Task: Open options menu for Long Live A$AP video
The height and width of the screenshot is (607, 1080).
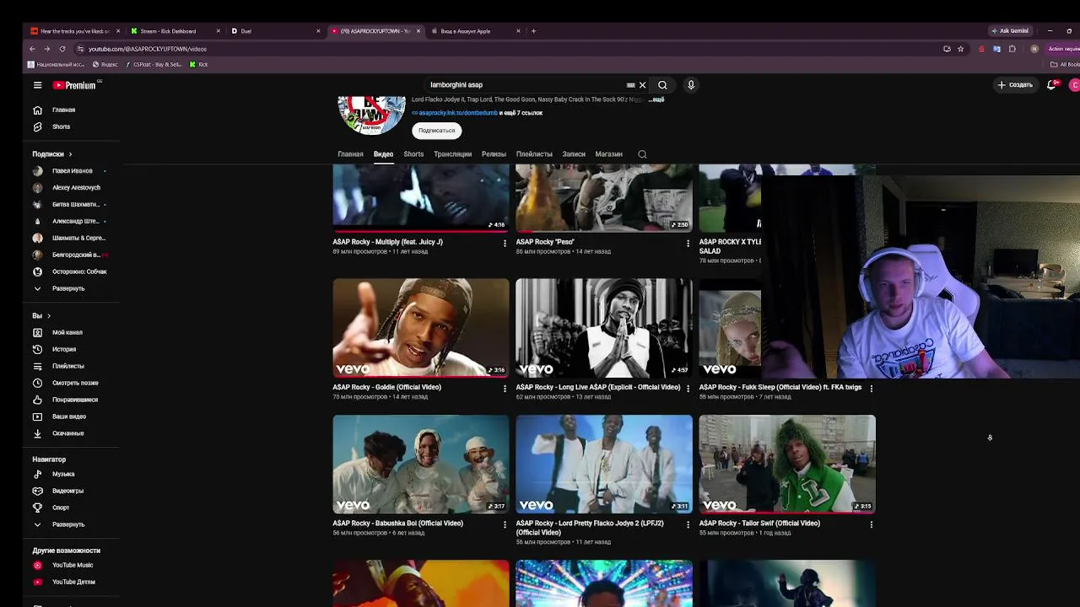Action: click(x=688, y=389)
